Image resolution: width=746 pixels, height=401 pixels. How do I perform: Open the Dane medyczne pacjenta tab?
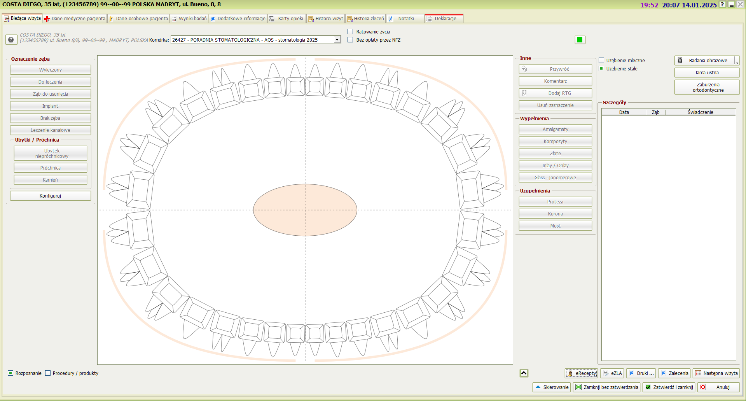coord(75,19)
